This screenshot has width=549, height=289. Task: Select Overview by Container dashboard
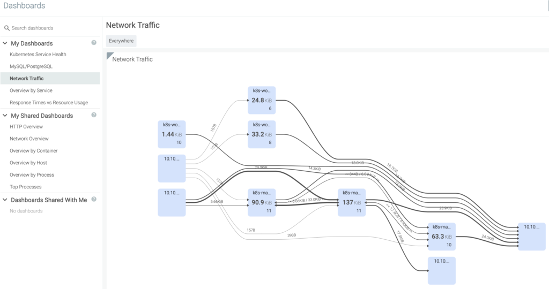tap(34, 151)
